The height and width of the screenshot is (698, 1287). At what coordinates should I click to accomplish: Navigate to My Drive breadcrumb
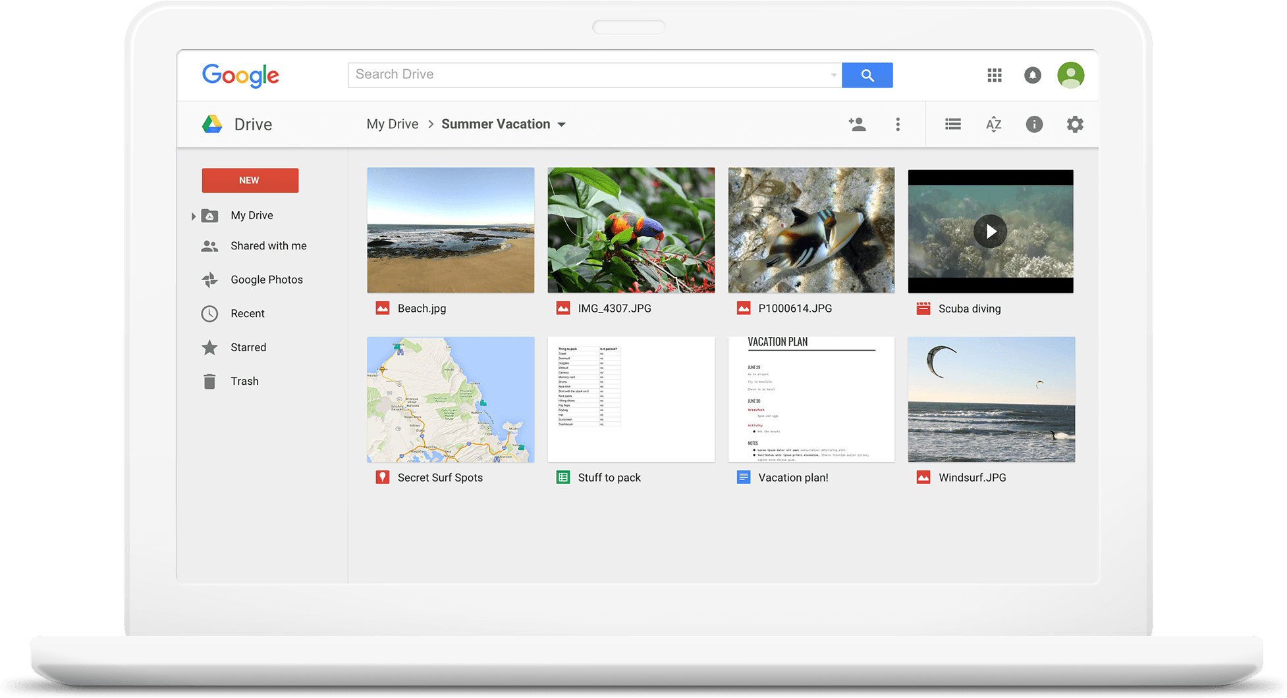pyautogui.click(x=392, y=124)
